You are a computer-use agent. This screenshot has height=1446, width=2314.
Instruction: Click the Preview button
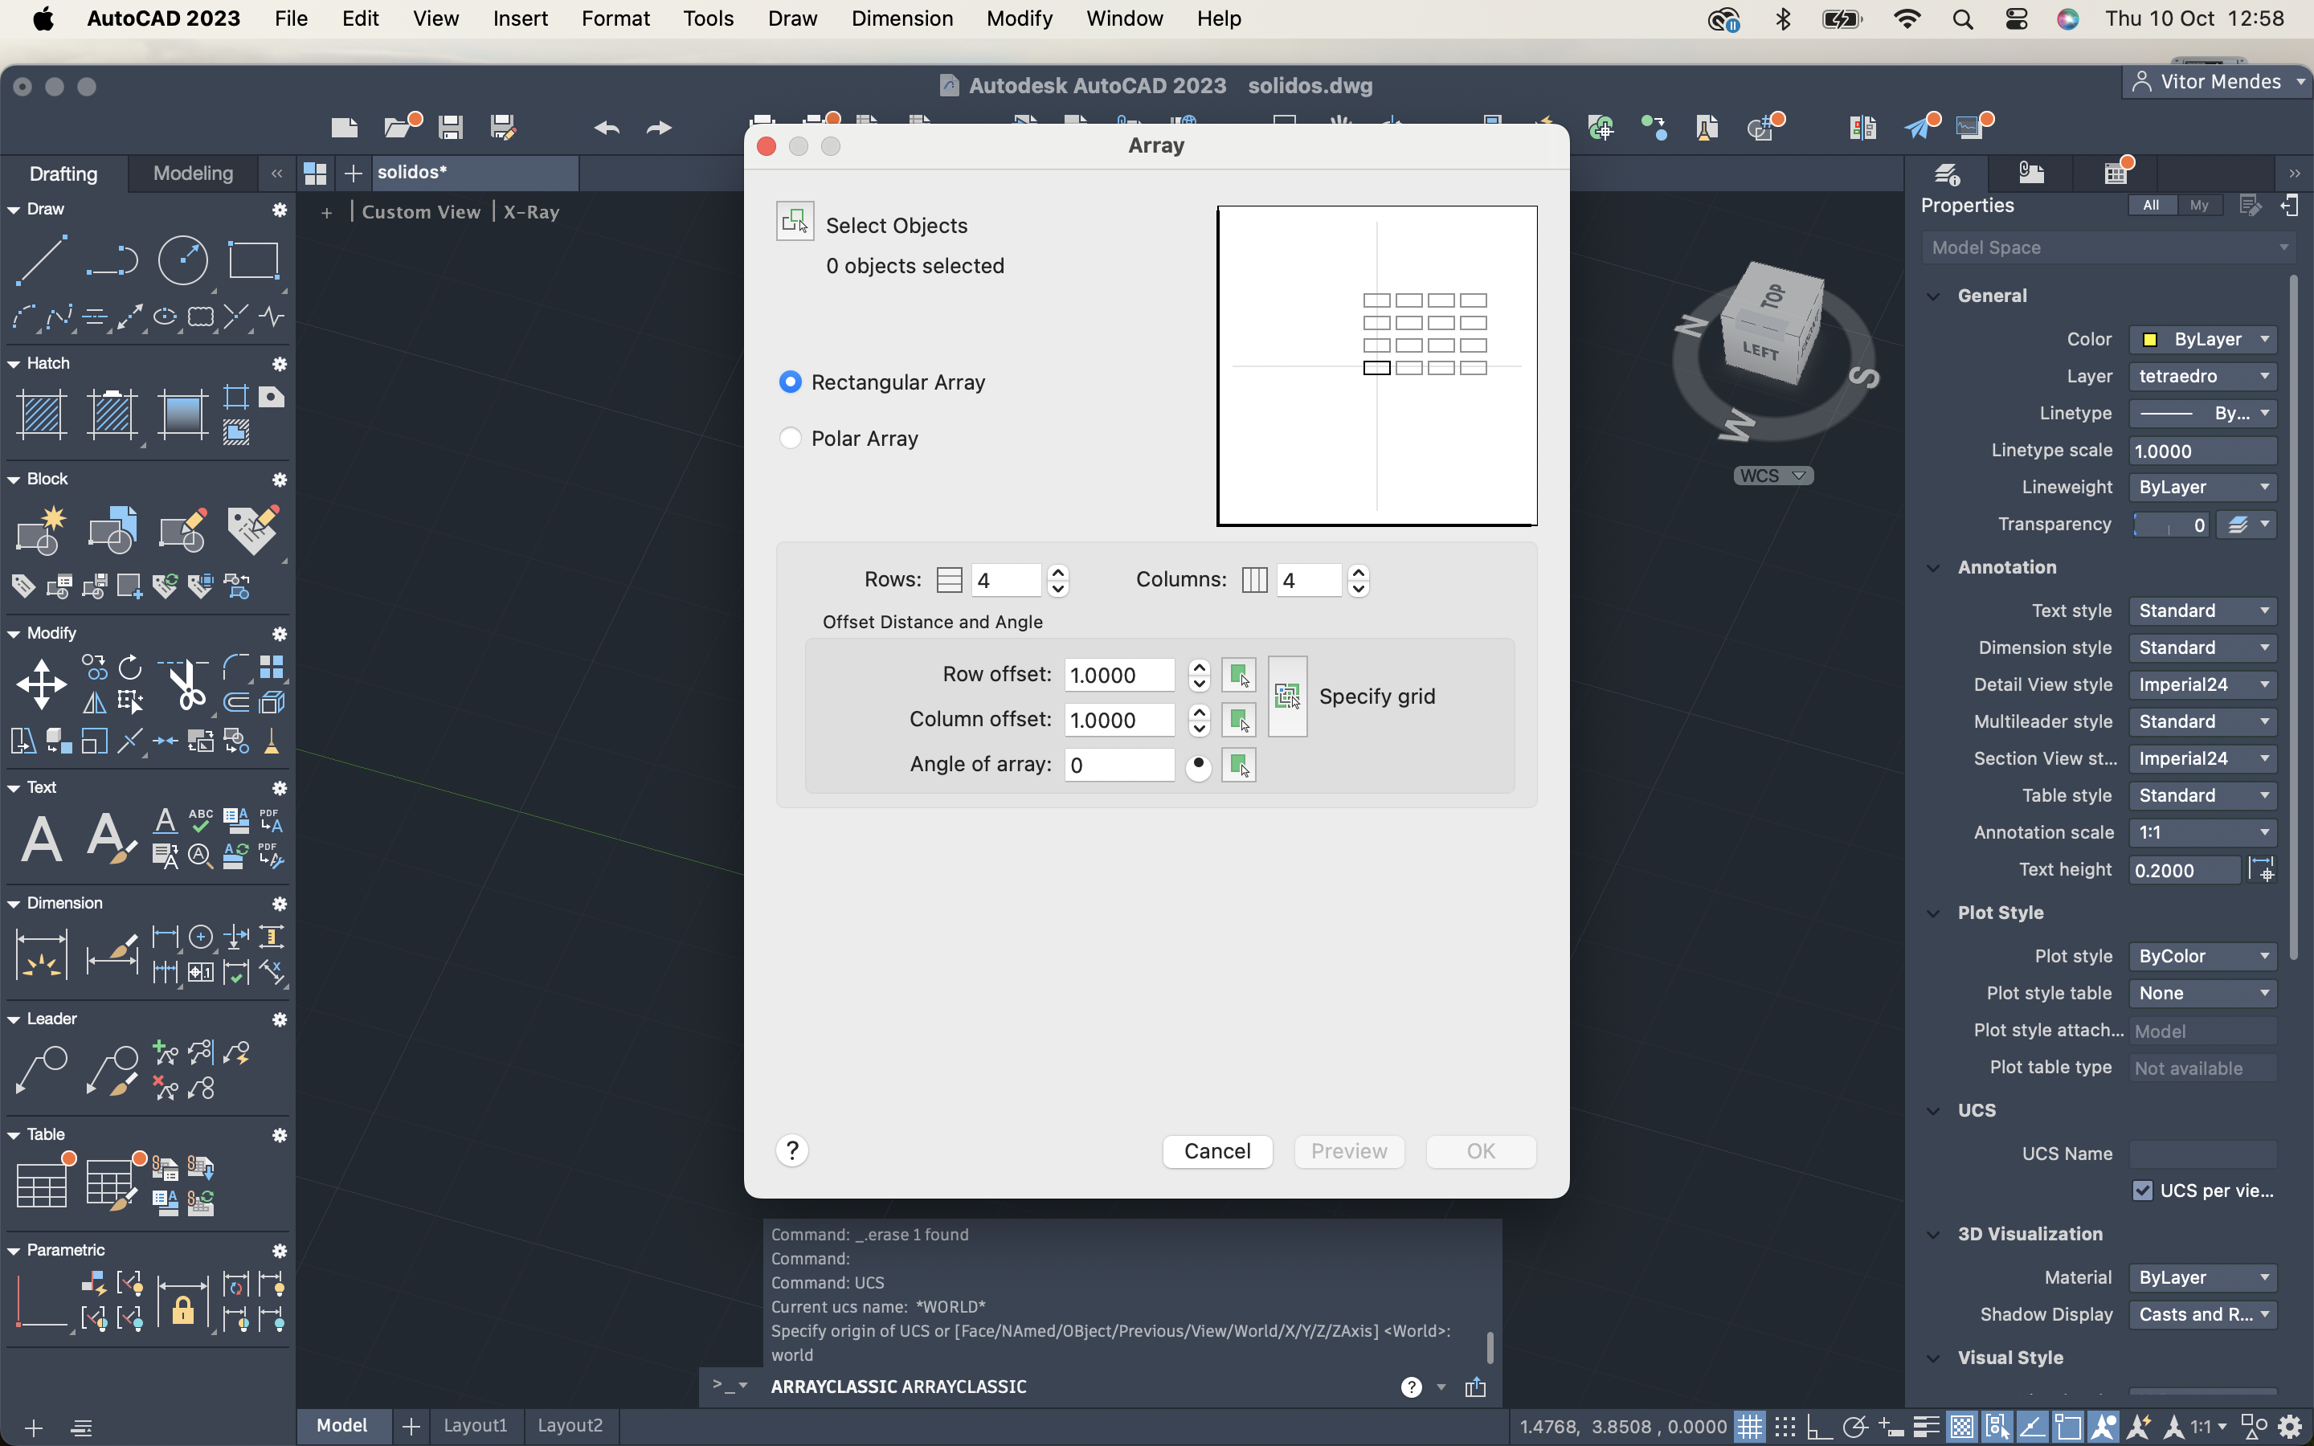point(1349,1151)
